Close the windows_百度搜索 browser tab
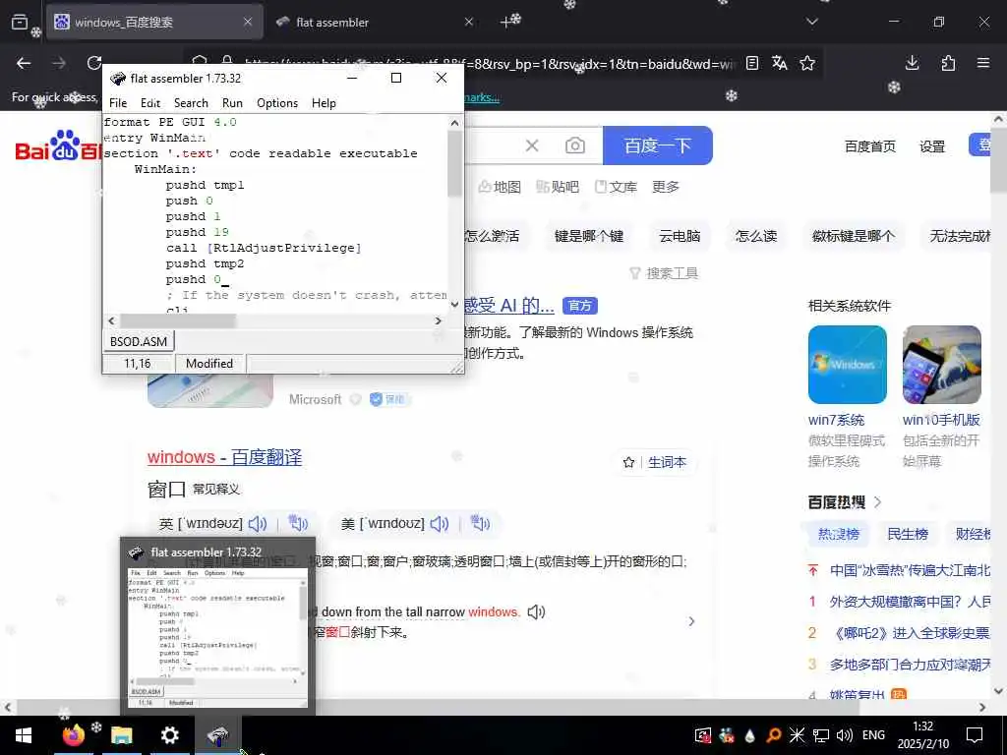 click(248, 22)
